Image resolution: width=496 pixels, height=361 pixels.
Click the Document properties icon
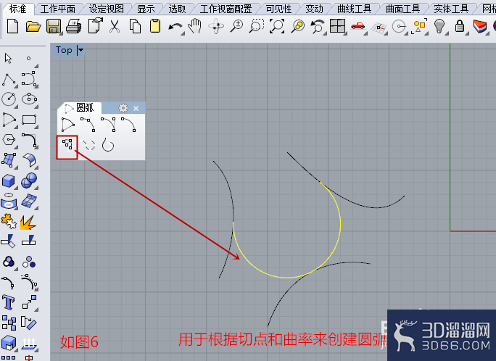pos(96,26)
